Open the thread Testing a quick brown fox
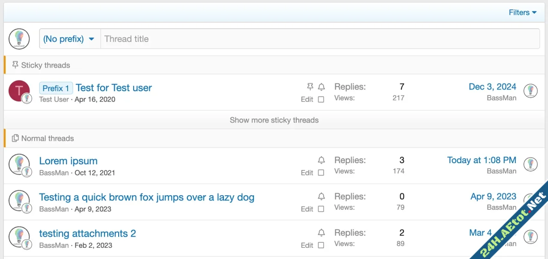Image resolution: width=548 pixels, height=259 pixels. pyautogui.click(x=146, y=197)
